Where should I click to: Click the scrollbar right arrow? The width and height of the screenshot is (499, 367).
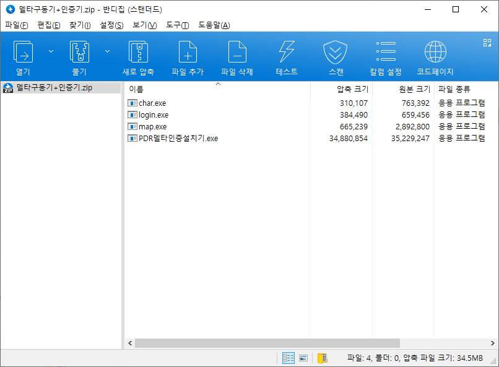[x=492, y=343]
